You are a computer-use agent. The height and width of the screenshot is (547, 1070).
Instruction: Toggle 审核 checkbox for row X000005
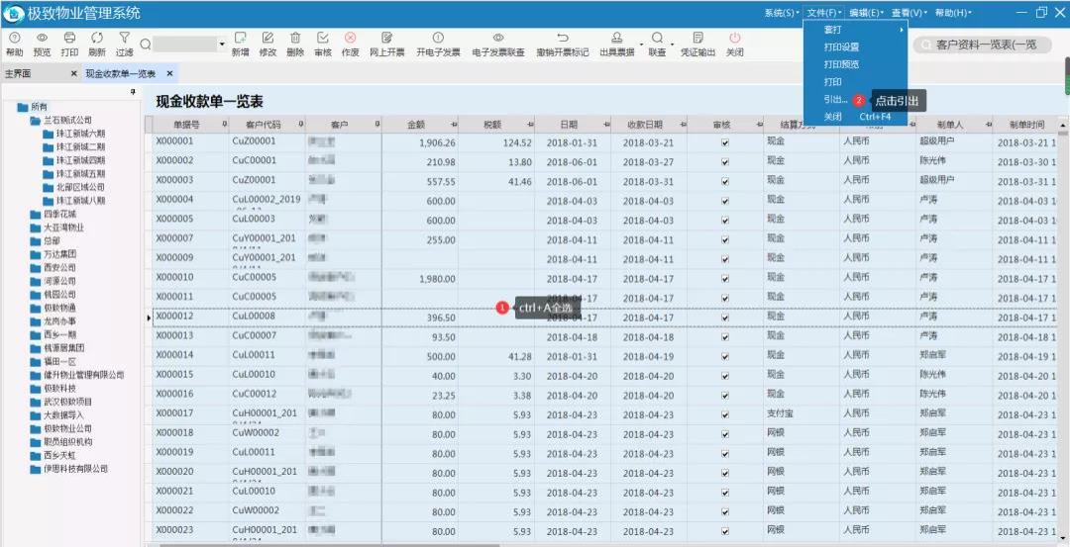tap(724, 221)
